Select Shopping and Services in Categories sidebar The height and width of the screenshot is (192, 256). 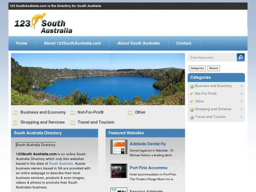click(x=213, y=109)
